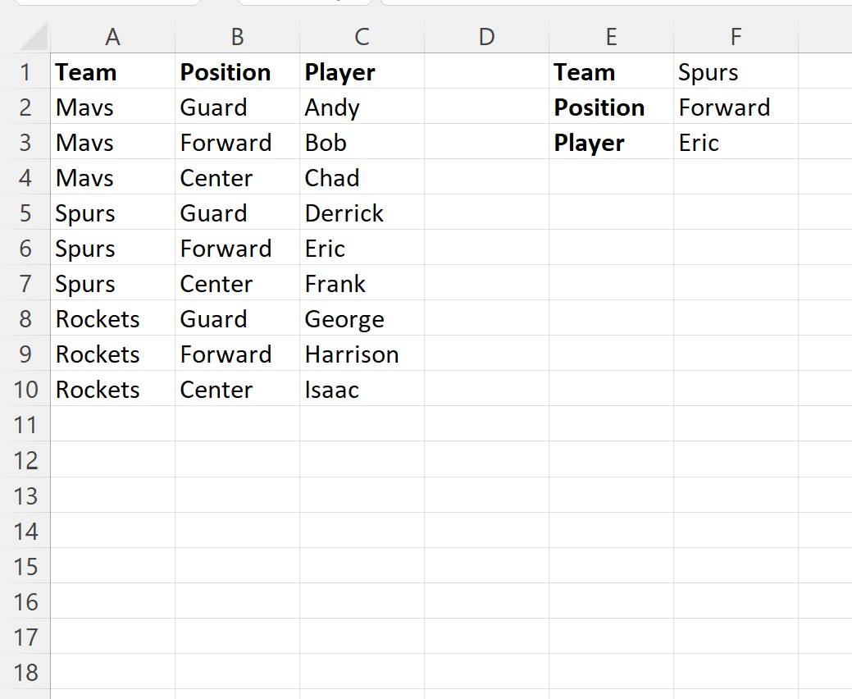Select column B header
The height and width of the screenshot is (699, 852).
pos(237,37)
